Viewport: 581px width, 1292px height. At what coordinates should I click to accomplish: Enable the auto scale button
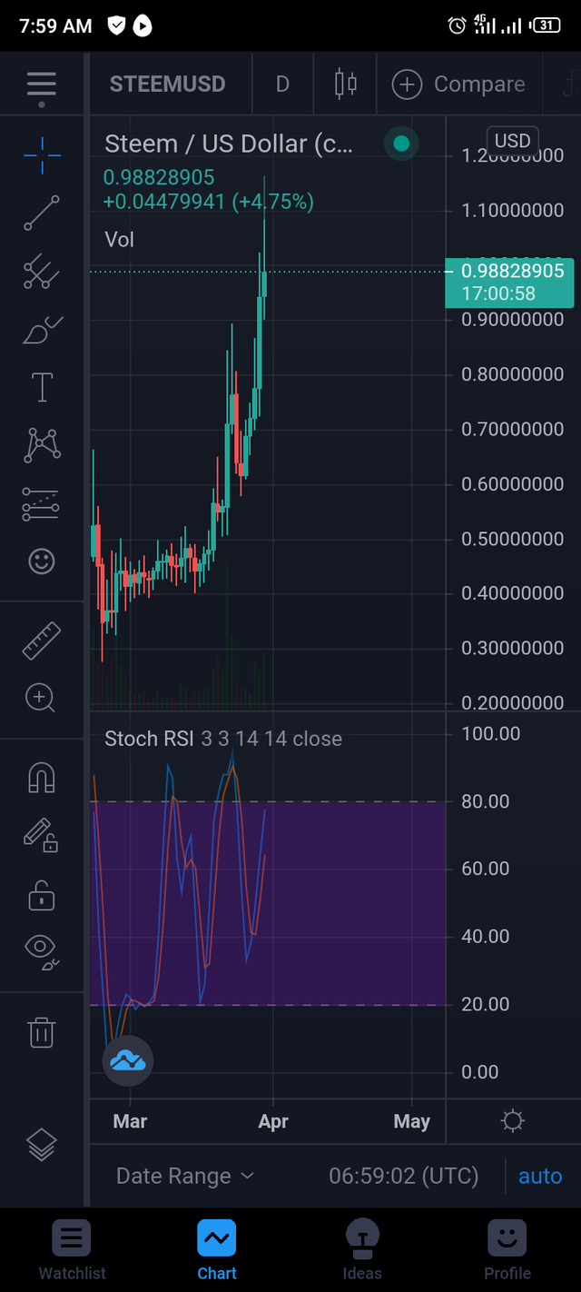[x=540, y=1176]
